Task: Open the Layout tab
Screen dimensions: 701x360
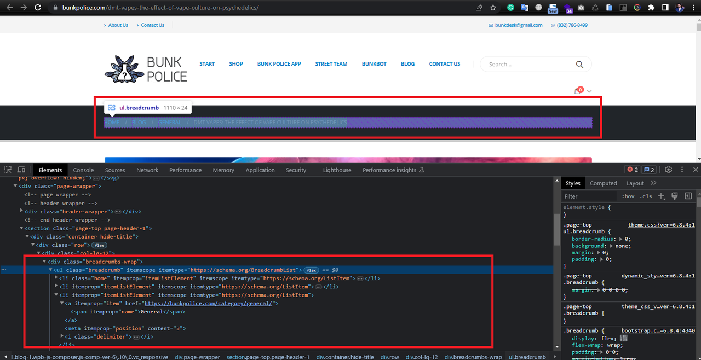Action: click(x=635, y=183)
